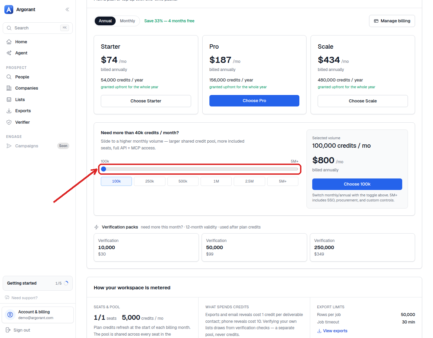Click the People search icon
The height and width of the screenshot is (338, 433).
(x=9, y=77)
